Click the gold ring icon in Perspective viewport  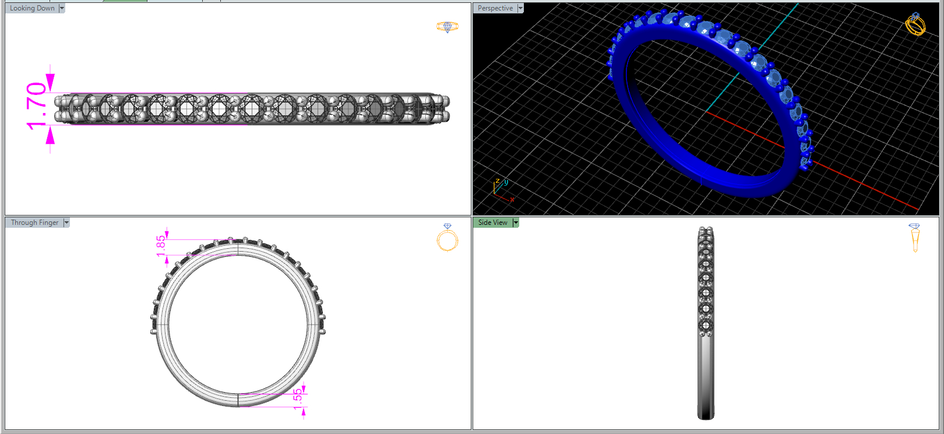pos(915,24)
